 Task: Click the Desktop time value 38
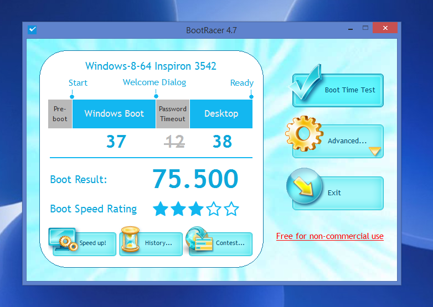222,142
